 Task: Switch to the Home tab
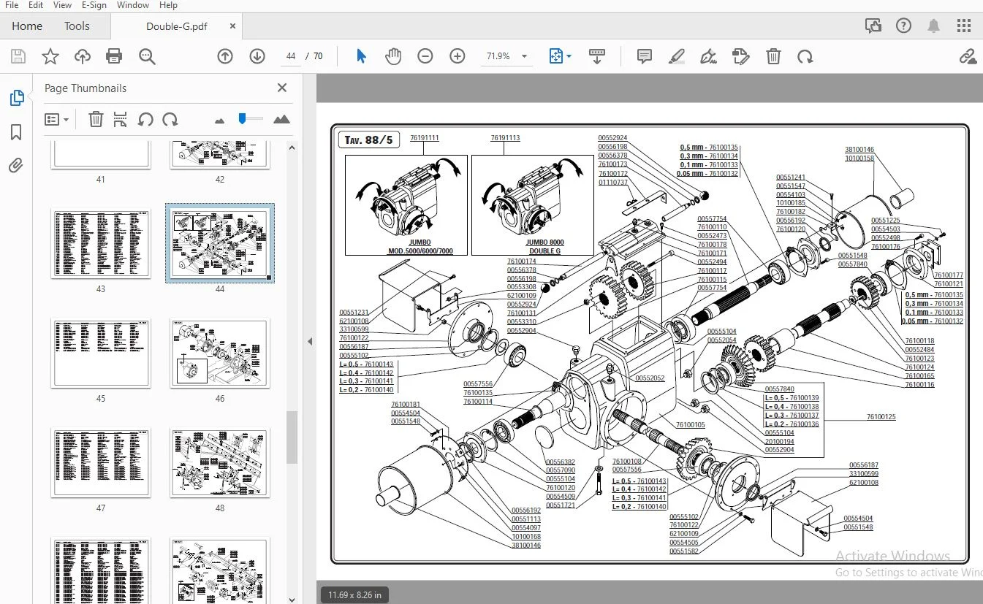(x=27, y=26)
